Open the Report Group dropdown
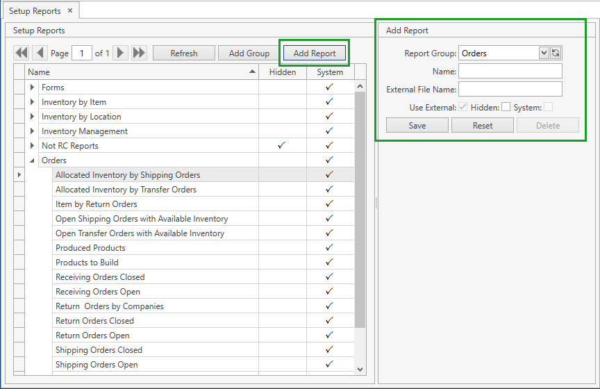Image resolution: width=600 pixels, height=389 pixels. (x=544, y=53)
